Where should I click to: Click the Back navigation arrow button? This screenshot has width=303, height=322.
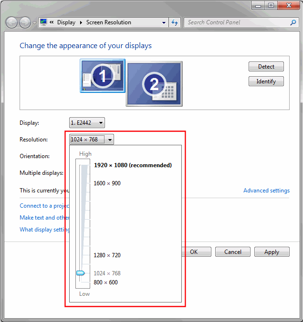coord(11,22)
